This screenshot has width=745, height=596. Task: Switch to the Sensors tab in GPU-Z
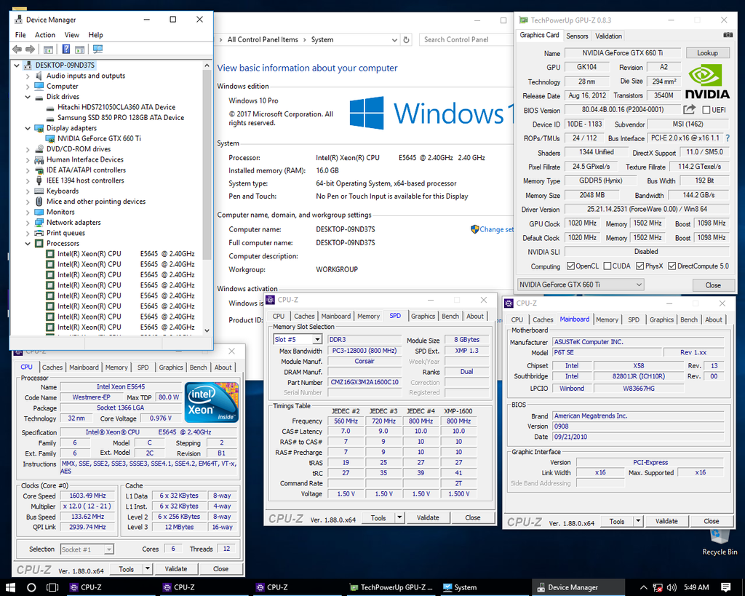577,36
